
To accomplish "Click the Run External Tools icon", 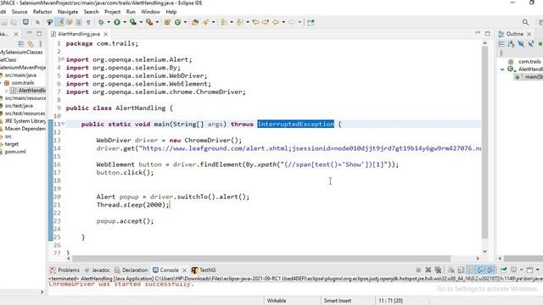I will pos(149,22).
